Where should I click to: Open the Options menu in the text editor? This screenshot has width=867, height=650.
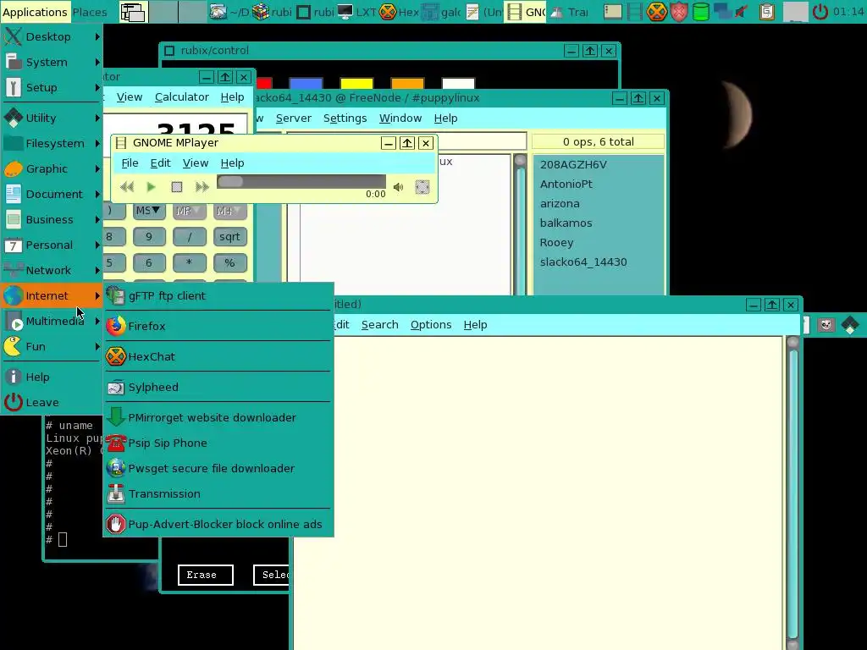[431, 325]
